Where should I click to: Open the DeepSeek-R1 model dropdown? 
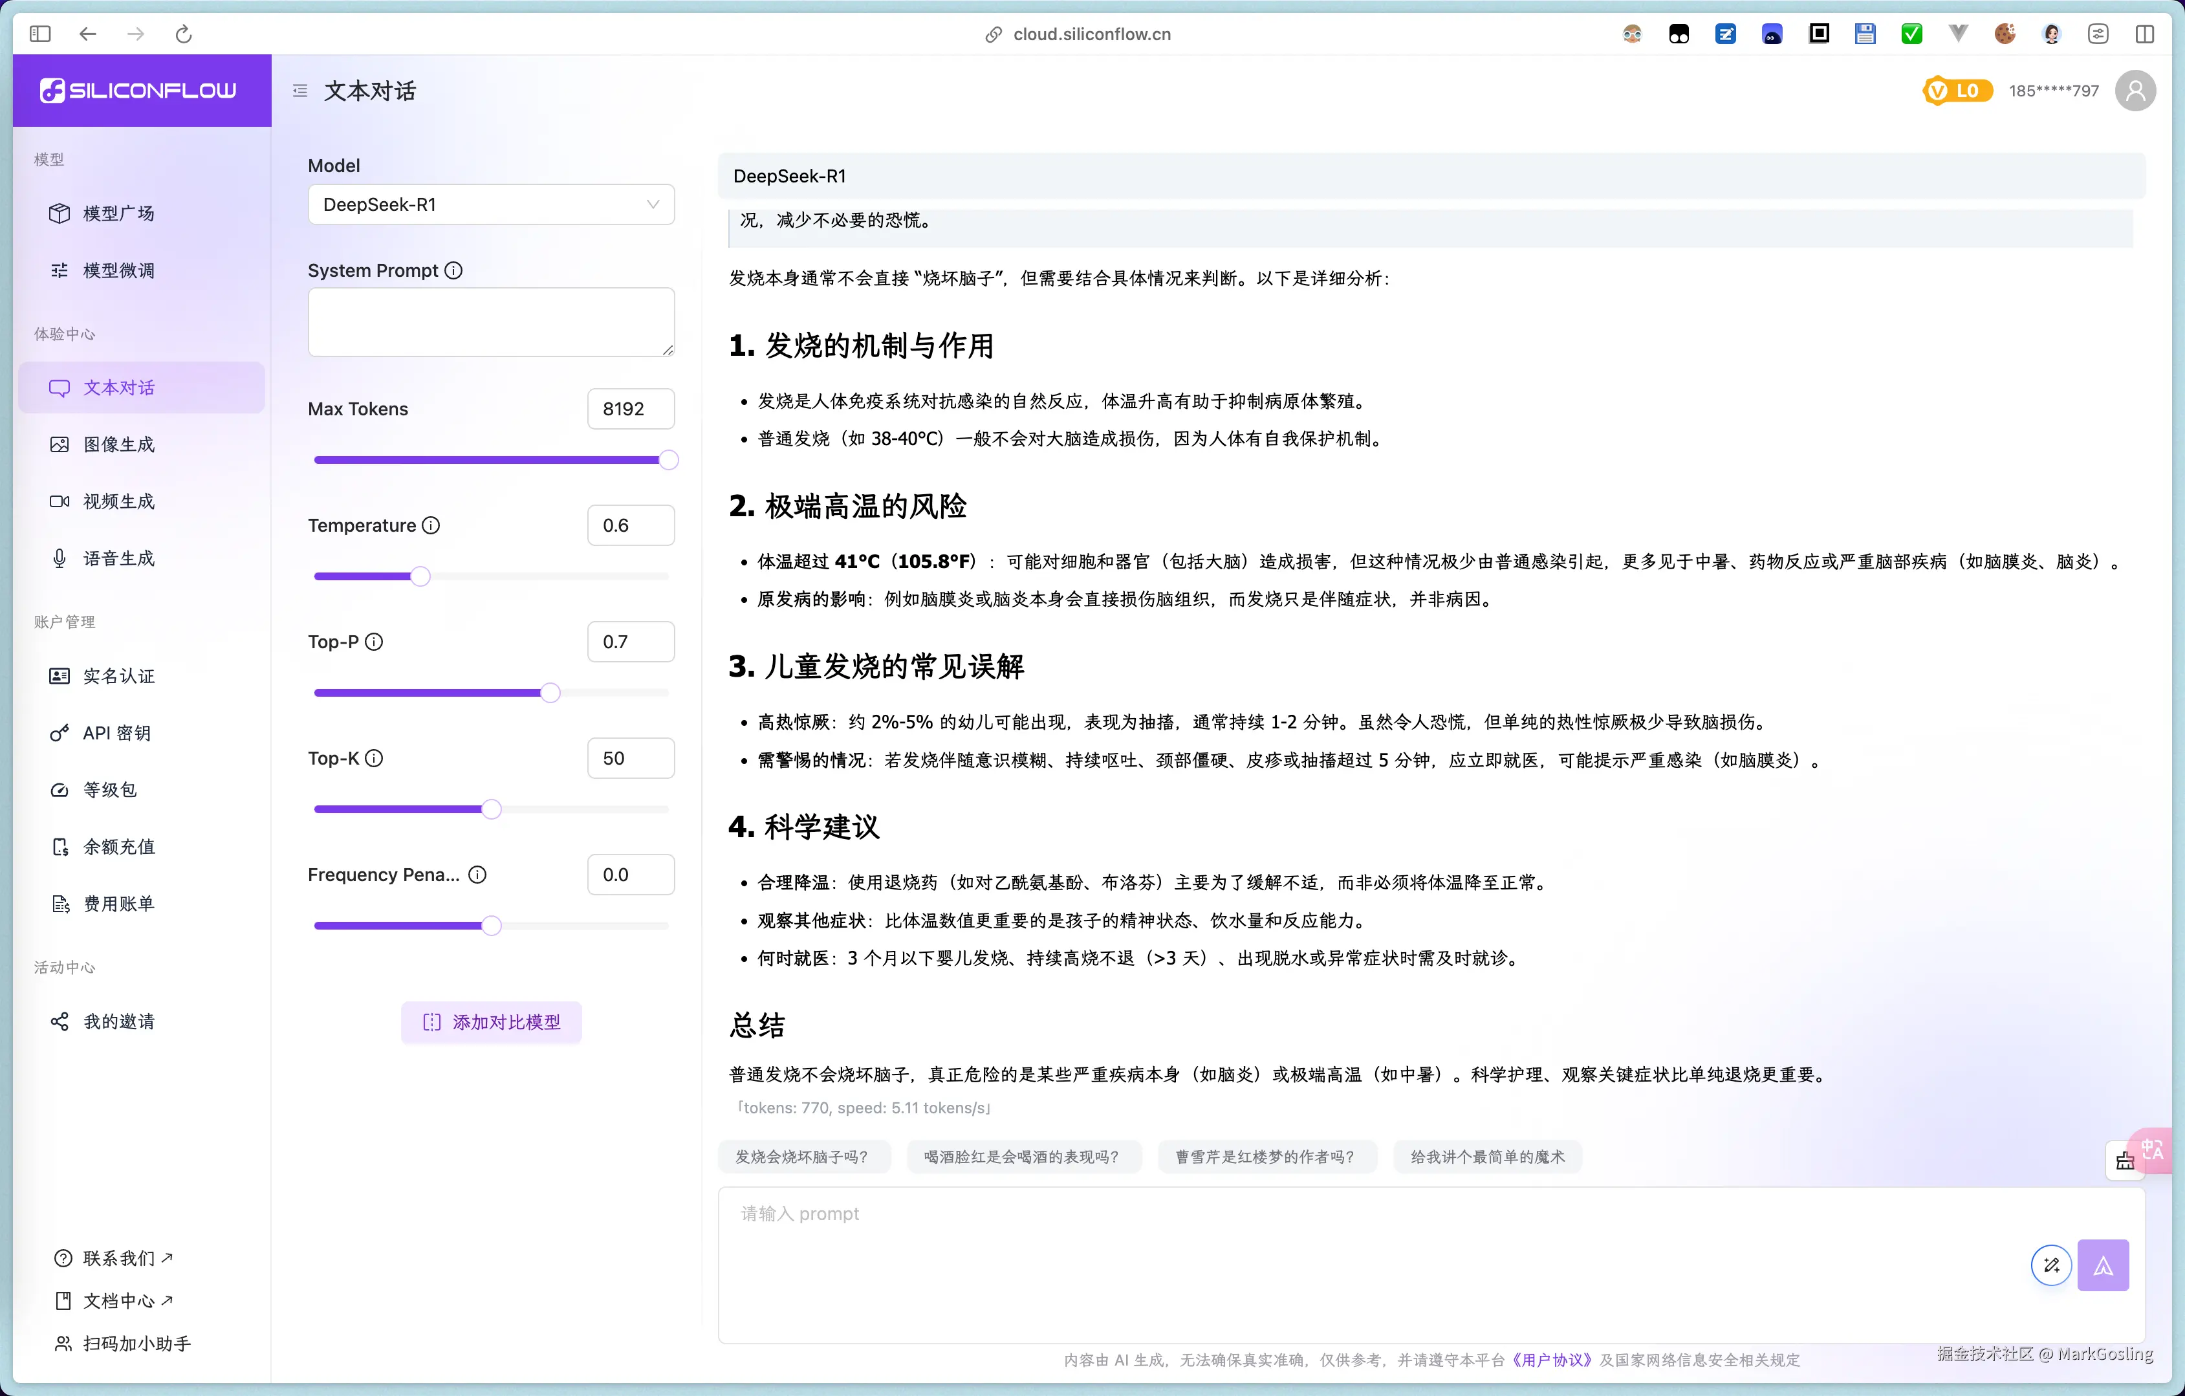click(x=491, y=204)
